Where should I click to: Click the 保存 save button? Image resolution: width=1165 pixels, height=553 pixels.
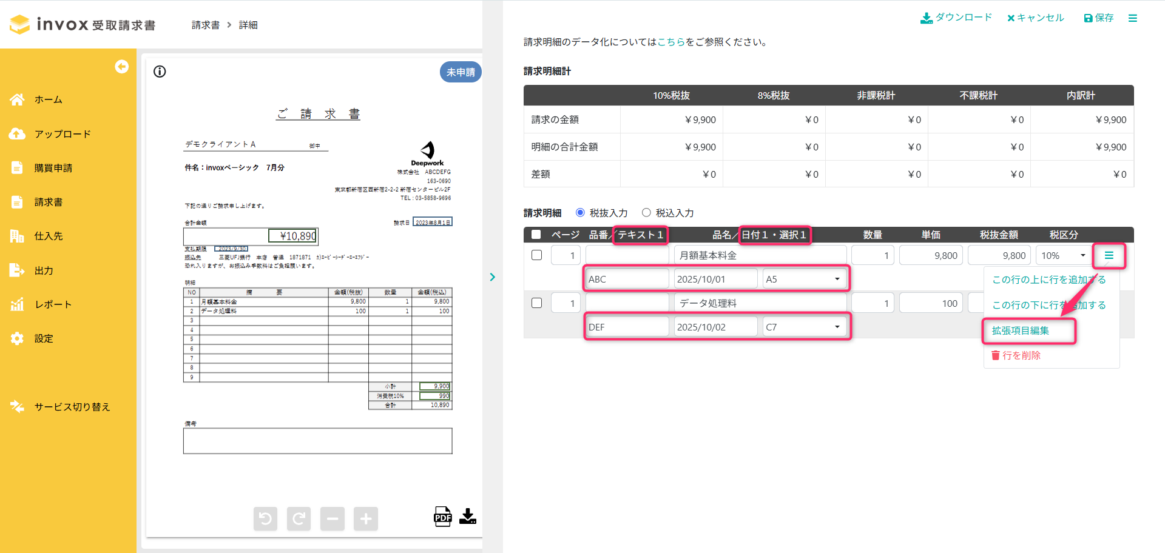click(1099, 18)
